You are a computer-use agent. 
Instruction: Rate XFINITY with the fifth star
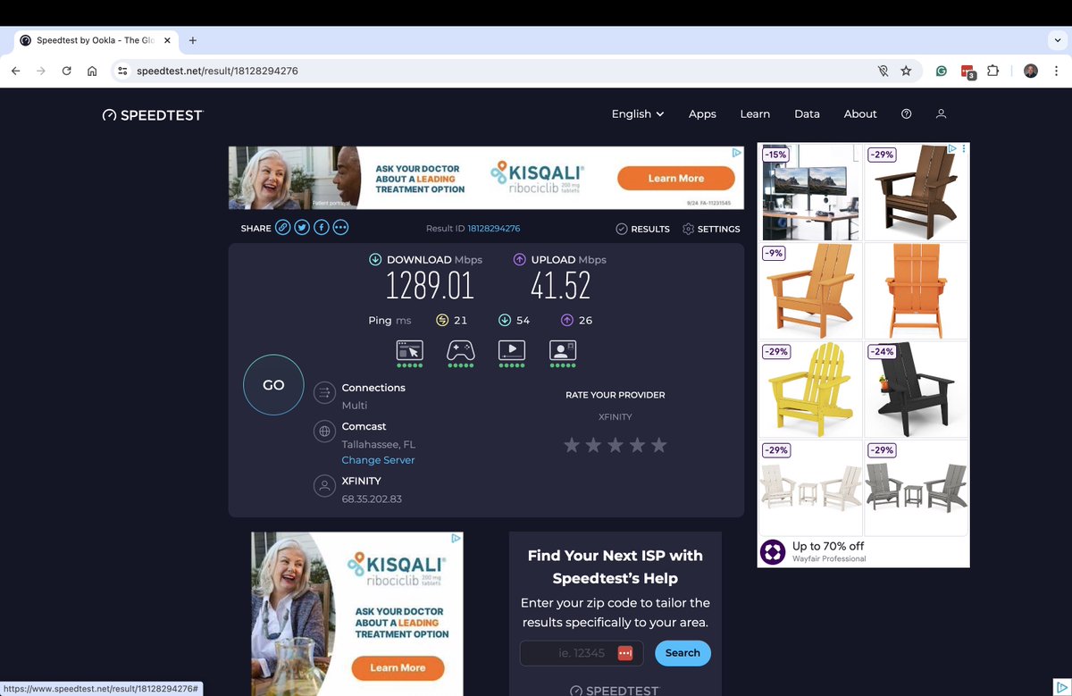pos(658,444)
